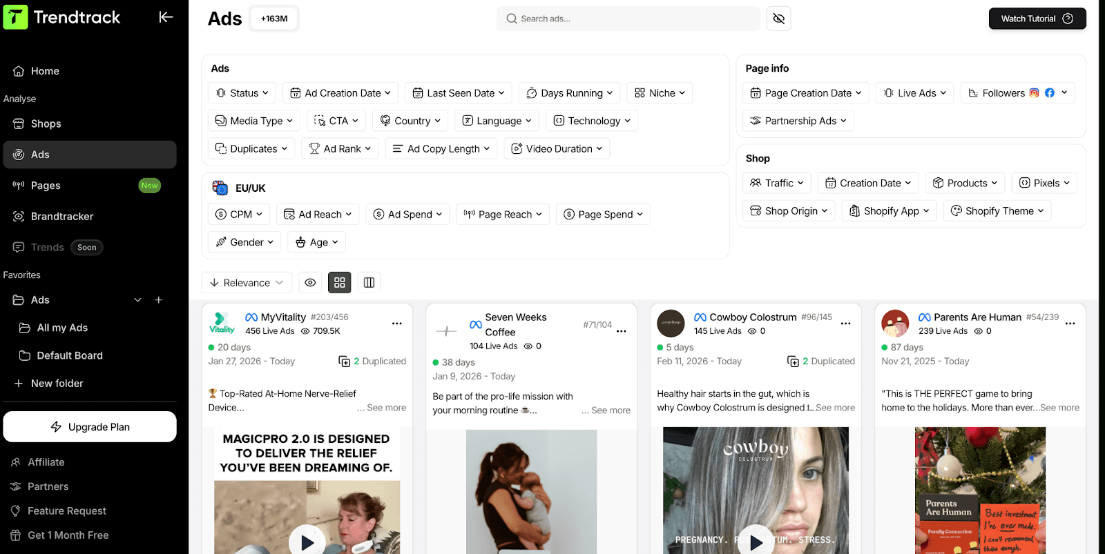This screenshot has width=1105, height=554.
Task: Open the MyVitality card three-dot menu
Action: (397, 324)
